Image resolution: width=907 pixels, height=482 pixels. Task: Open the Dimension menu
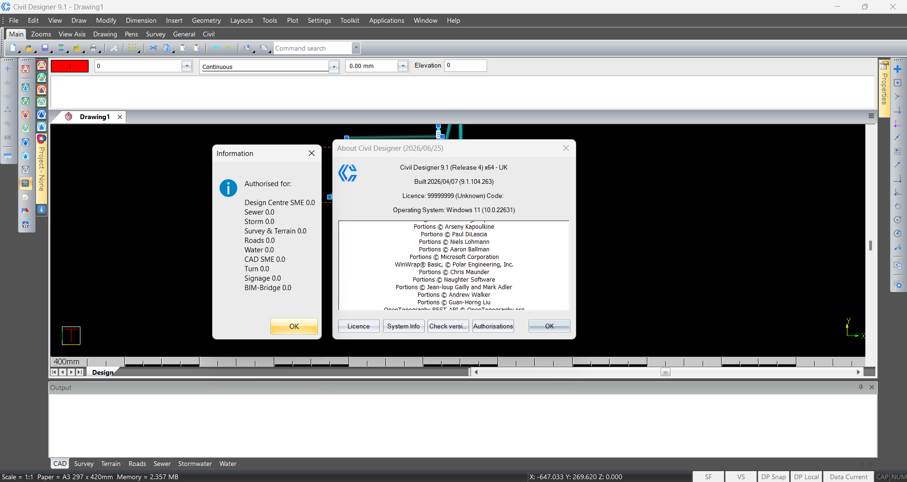(141, 20)
